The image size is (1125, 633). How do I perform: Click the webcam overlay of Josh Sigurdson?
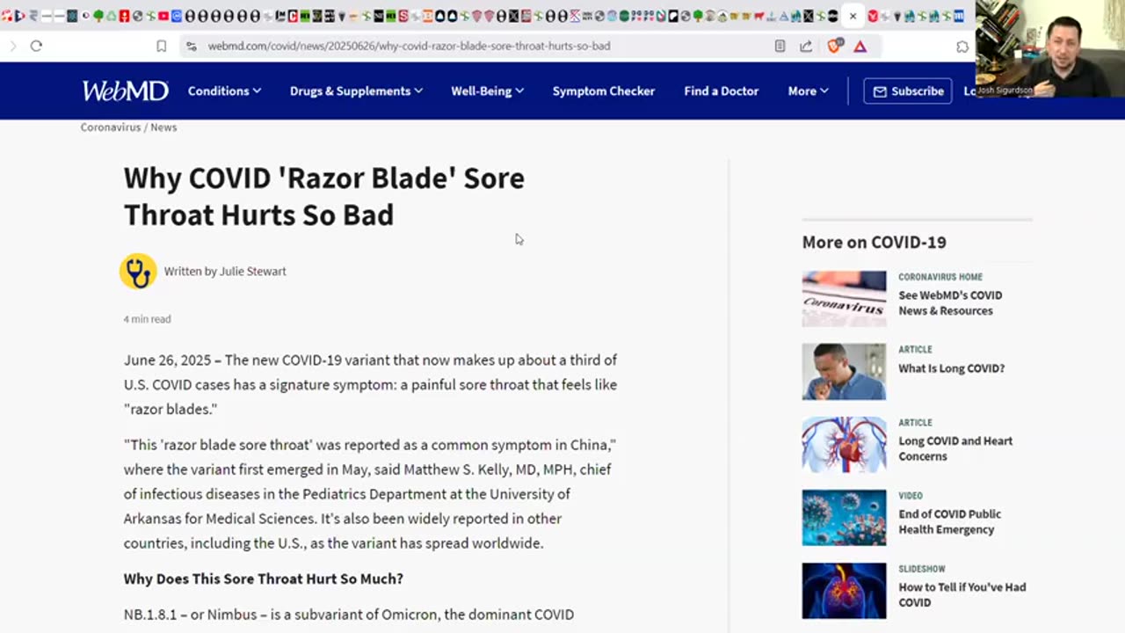(x=1050, y=48)
